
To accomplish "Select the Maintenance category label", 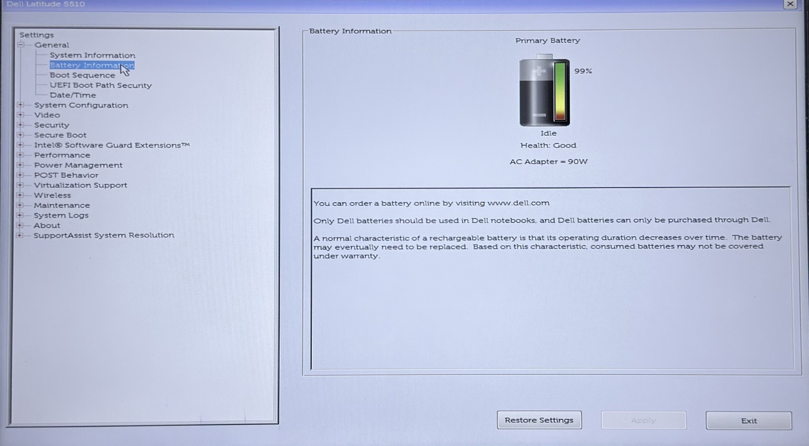I will [x=62, y=205].
